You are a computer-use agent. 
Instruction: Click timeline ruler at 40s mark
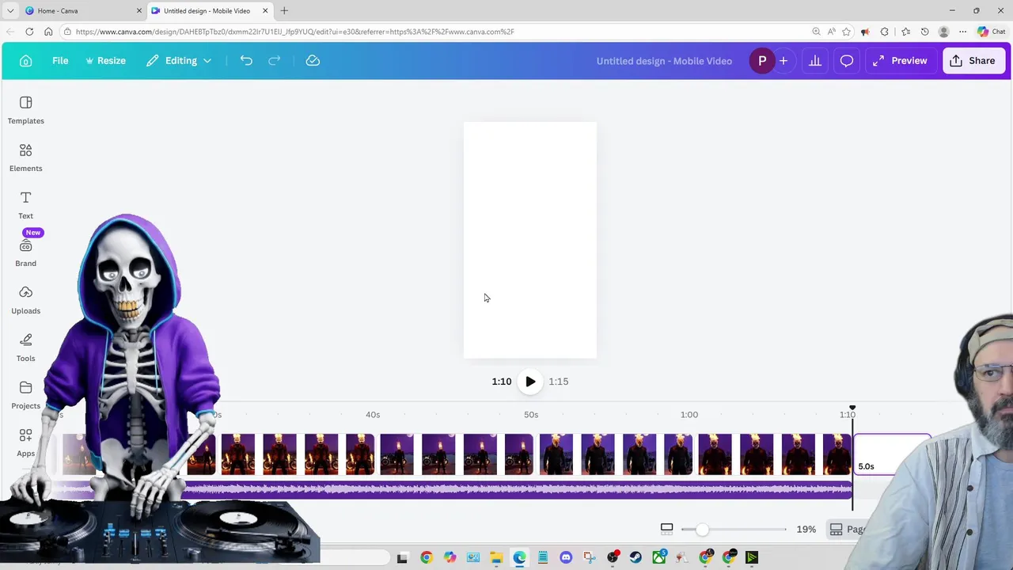click(x=373, y=415)
